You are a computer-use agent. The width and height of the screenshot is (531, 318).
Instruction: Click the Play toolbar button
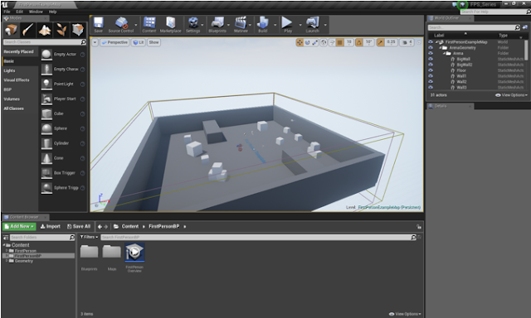click(x=288, y=25)
